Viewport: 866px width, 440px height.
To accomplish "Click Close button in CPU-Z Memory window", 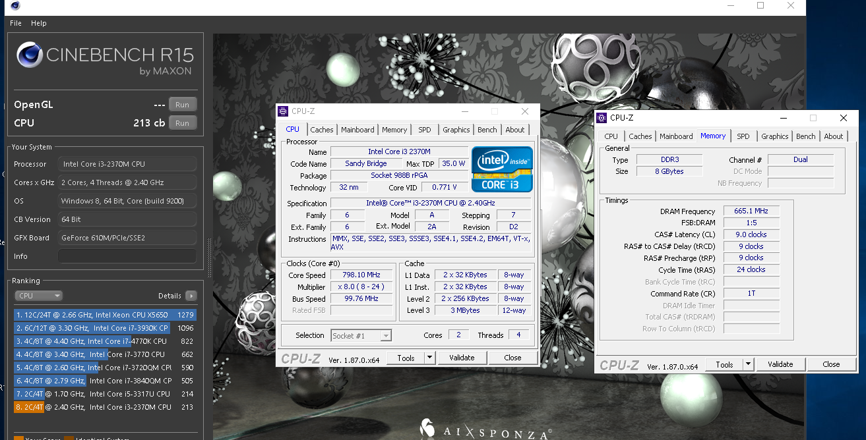I will [x=831, y=364].
